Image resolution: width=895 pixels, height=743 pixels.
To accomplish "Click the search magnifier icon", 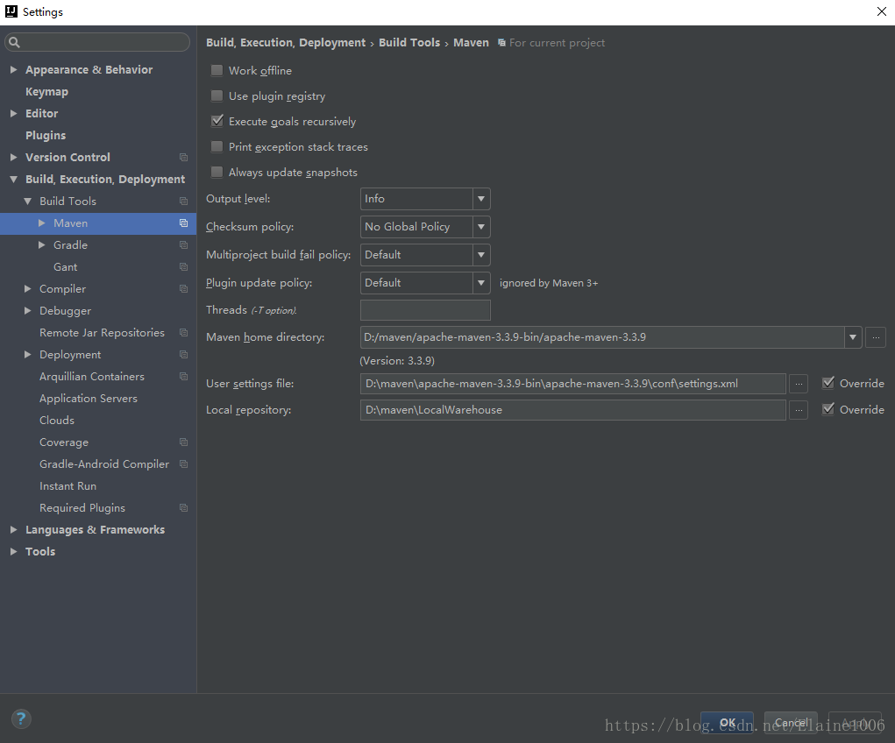I will [x=15, y=42].
